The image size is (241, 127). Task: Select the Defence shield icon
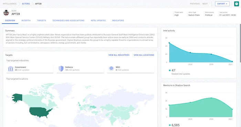61,69
